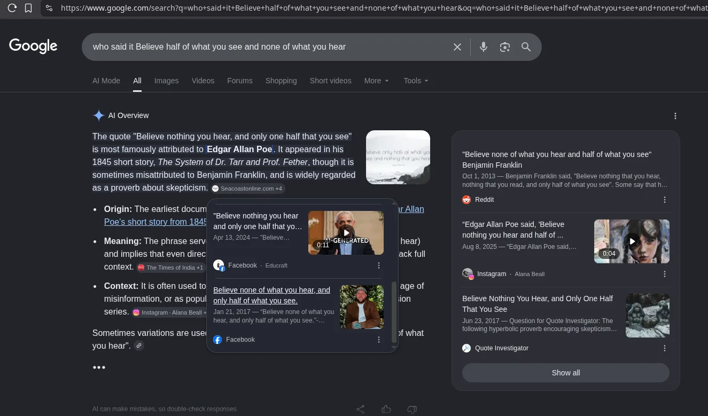Open options for Facebook Educraft popup result
Viewport: 708px width, 416px height.
tap(379, 265)
